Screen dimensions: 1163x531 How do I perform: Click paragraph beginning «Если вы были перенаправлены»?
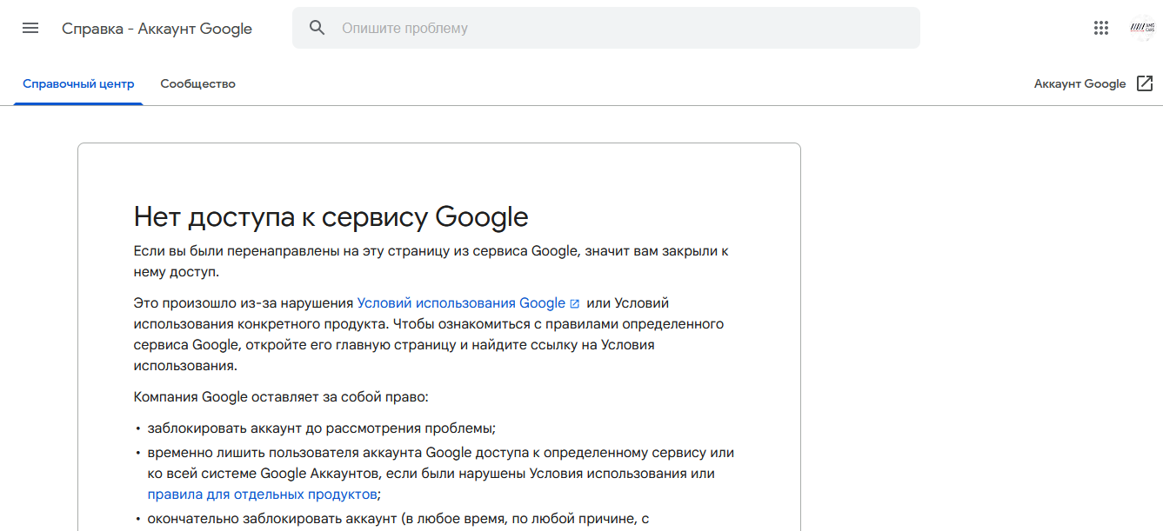(x=431, y=262)
